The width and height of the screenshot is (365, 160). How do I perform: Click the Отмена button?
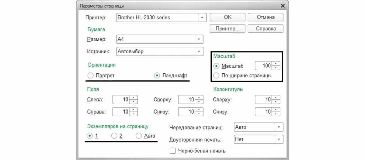coord(266,17)
